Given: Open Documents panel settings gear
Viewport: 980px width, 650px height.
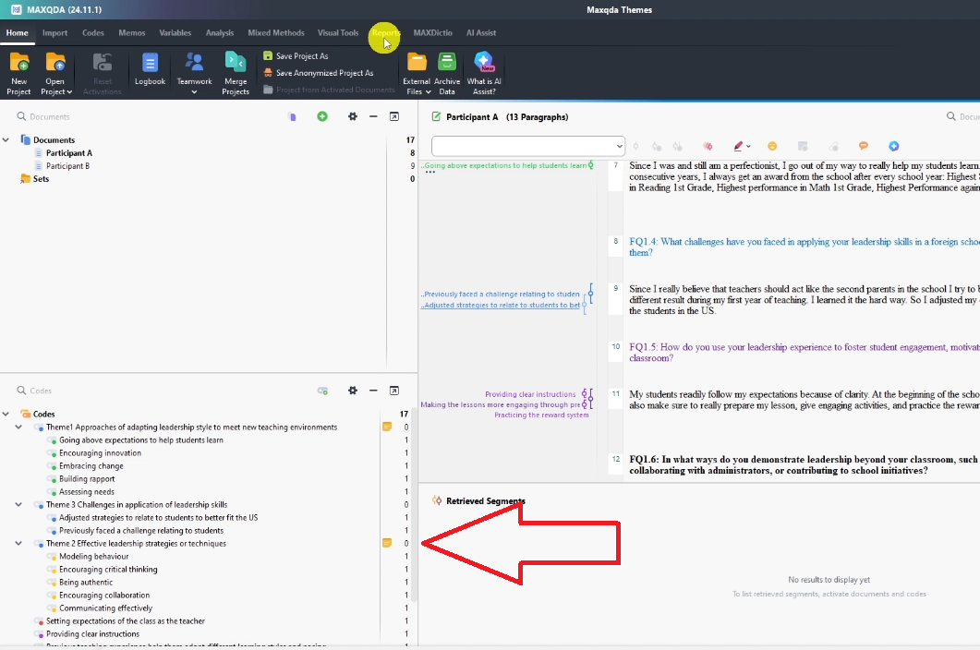Looking at the screenshot, I should pos(352,116).
